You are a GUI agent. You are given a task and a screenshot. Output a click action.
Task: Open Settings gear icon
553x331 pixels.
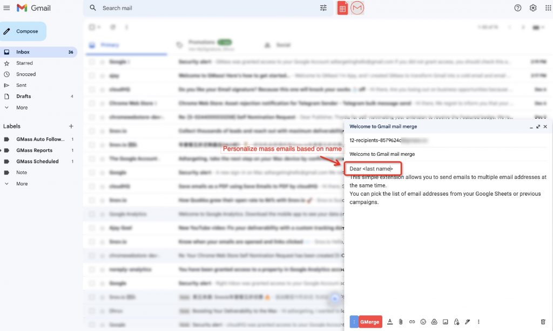click(533, 8)
